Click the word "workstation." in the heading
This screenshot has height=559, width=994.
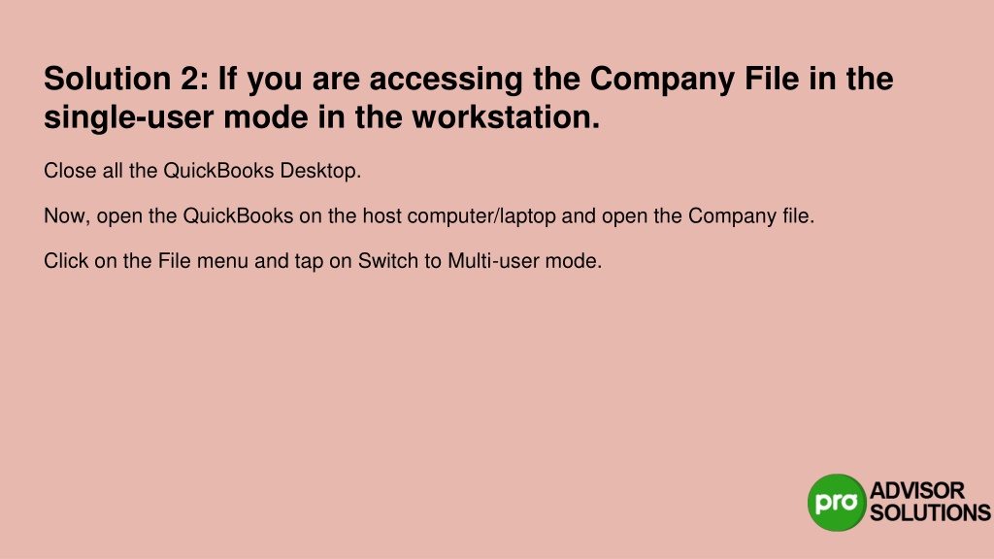506,117
